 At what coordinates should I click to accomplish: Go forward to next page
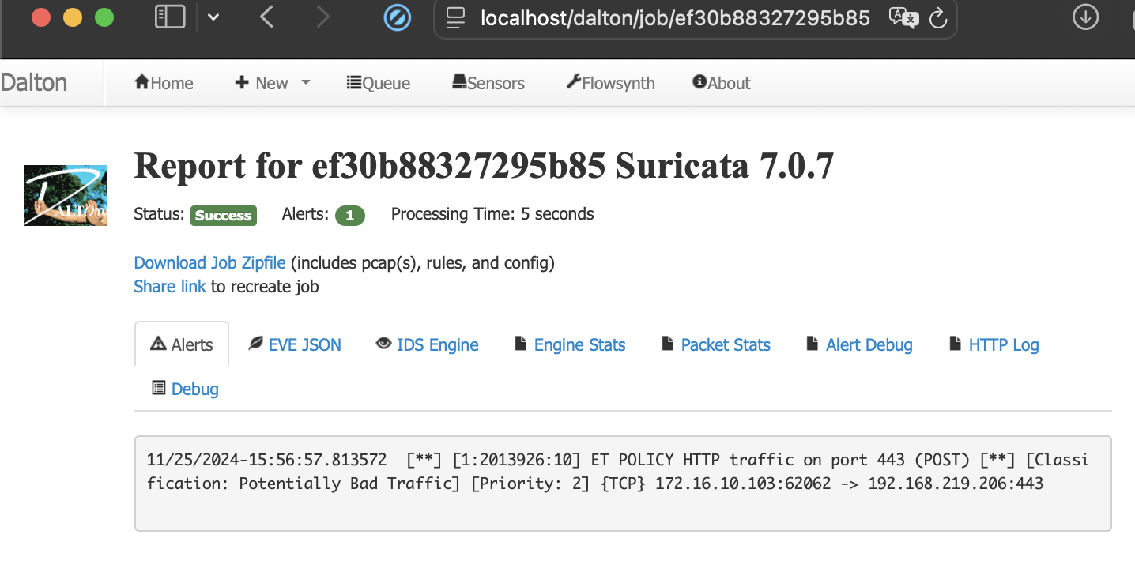pyautogui.click(x=322, y=17)
